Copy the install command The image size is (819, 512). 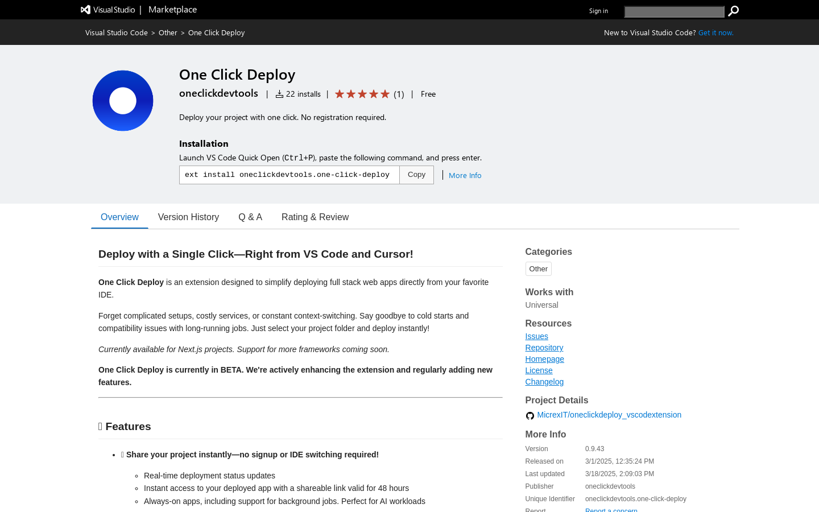click(x=416, y=175)
